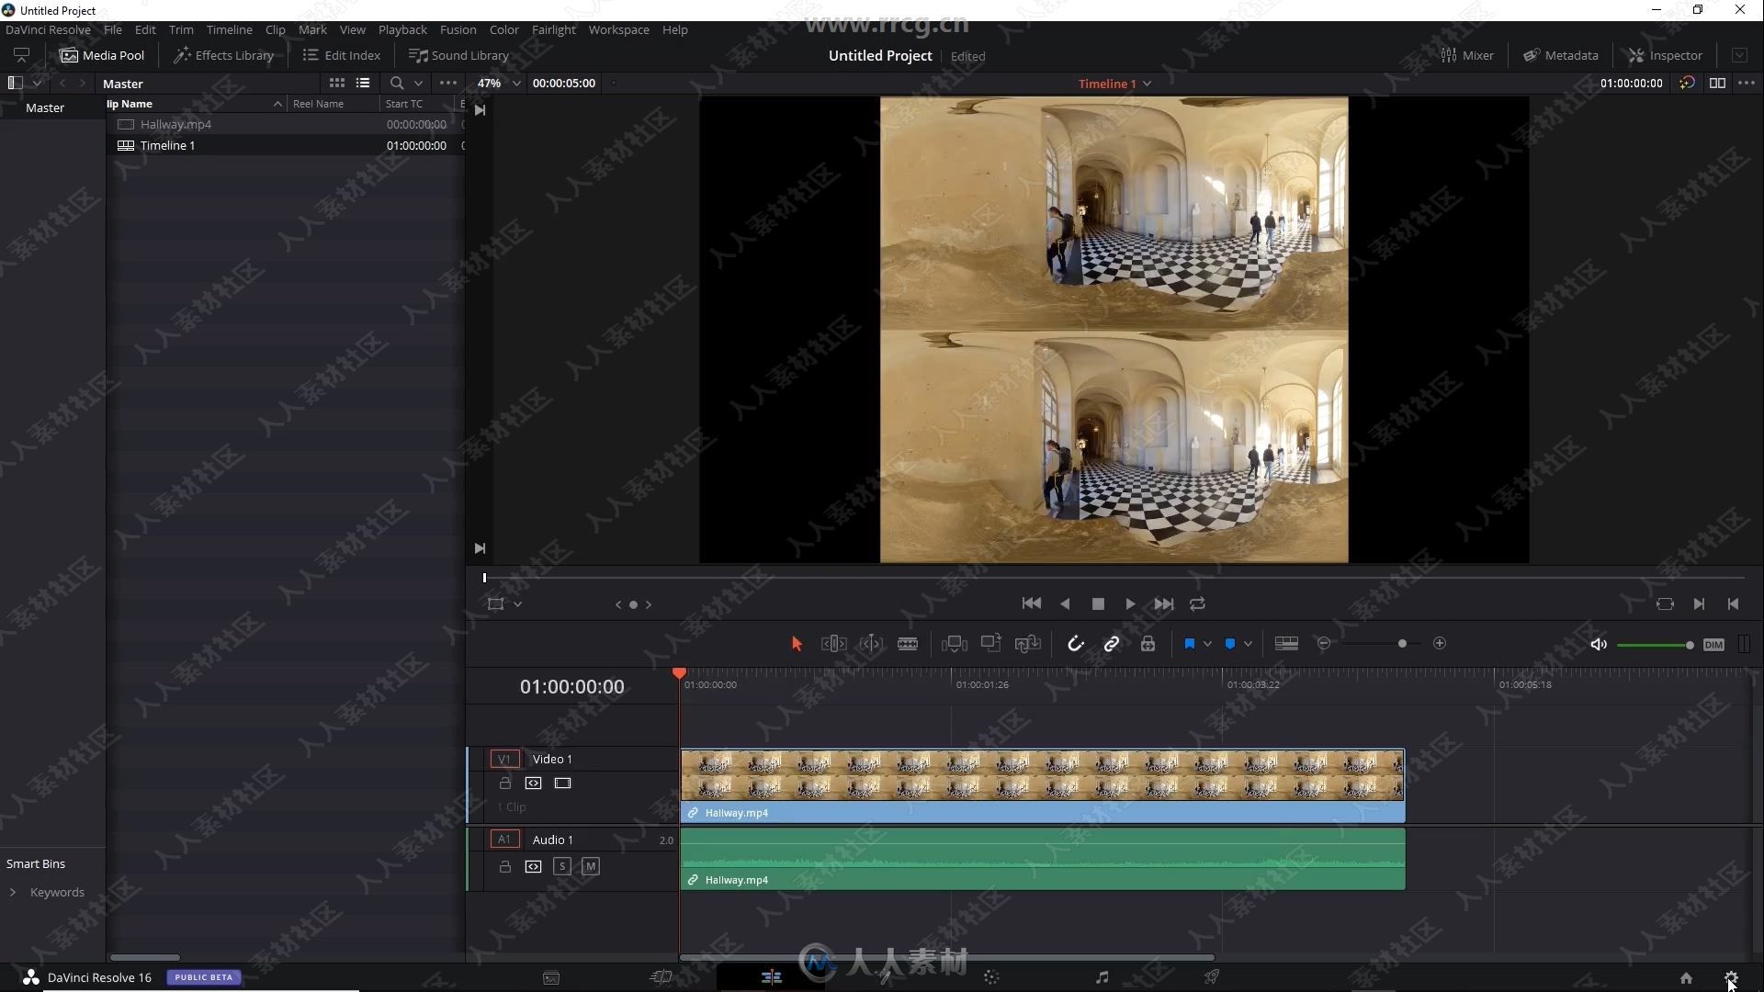Viewport: 1764px width, 992px height.
Task: Expand top-right panel chevron button
Action: click(1739, 55)
